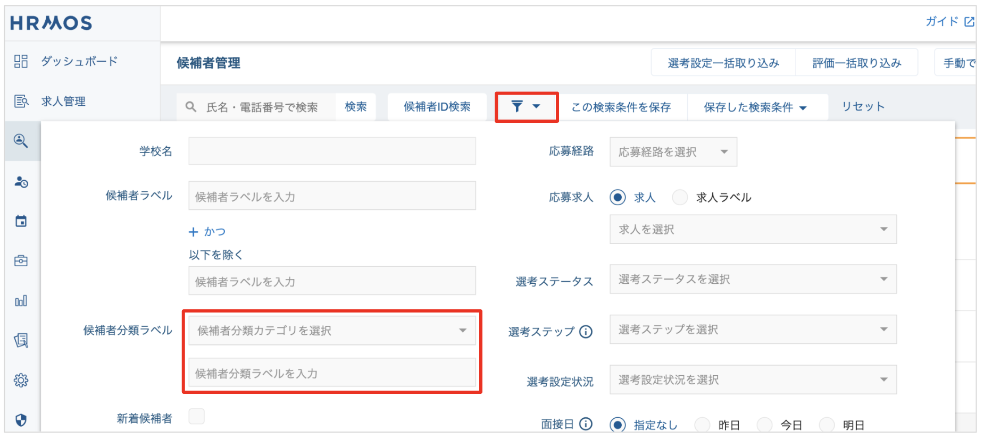Open ダッシュボード from the sidebar menu
984x439 pixels.
[79, 62]
